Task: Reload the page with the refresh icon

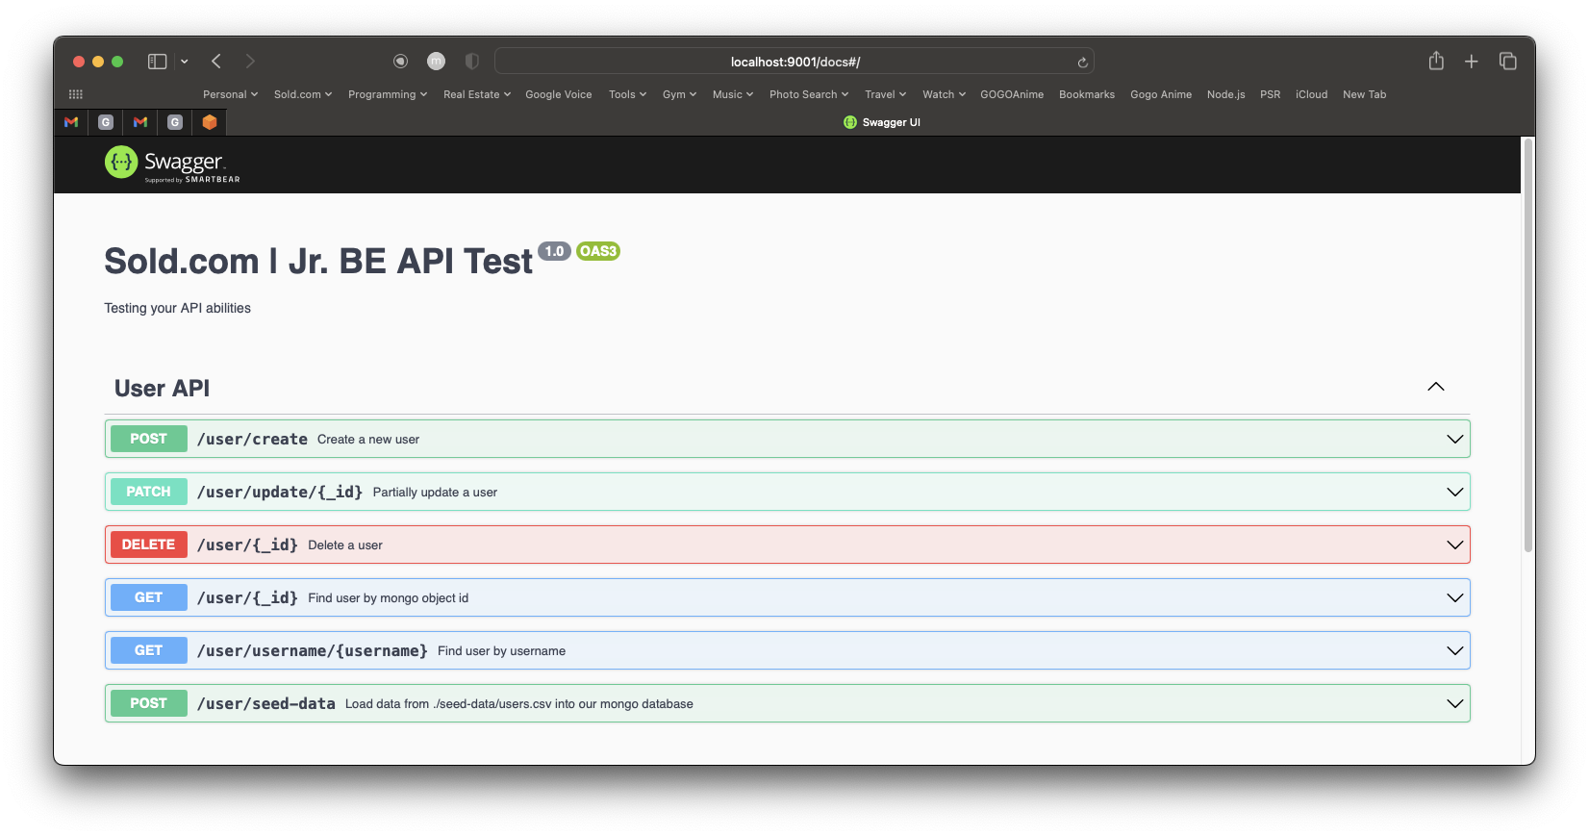Action: pyautogui.click(x=1082, y=63)
